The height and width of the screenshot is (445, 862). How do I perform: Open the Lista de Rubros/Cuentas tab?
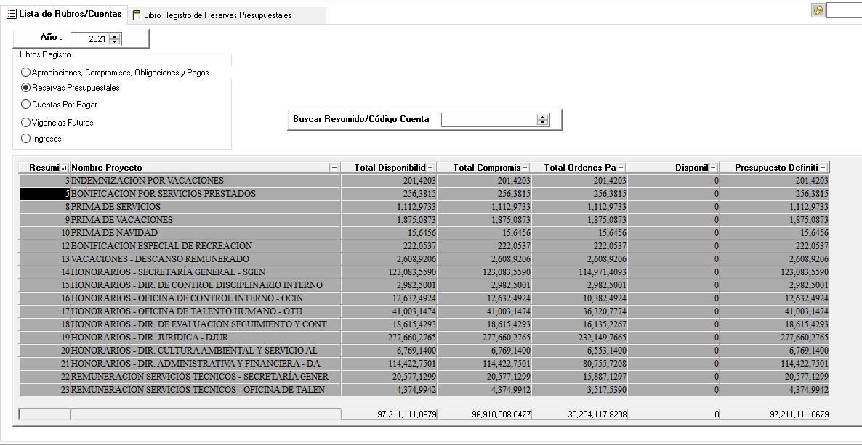pos(70,14)
